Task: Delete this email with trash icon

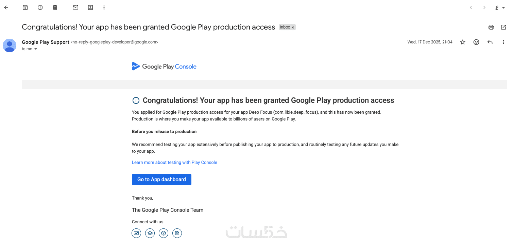Action: pyautogui.click(x=55, y=7)
